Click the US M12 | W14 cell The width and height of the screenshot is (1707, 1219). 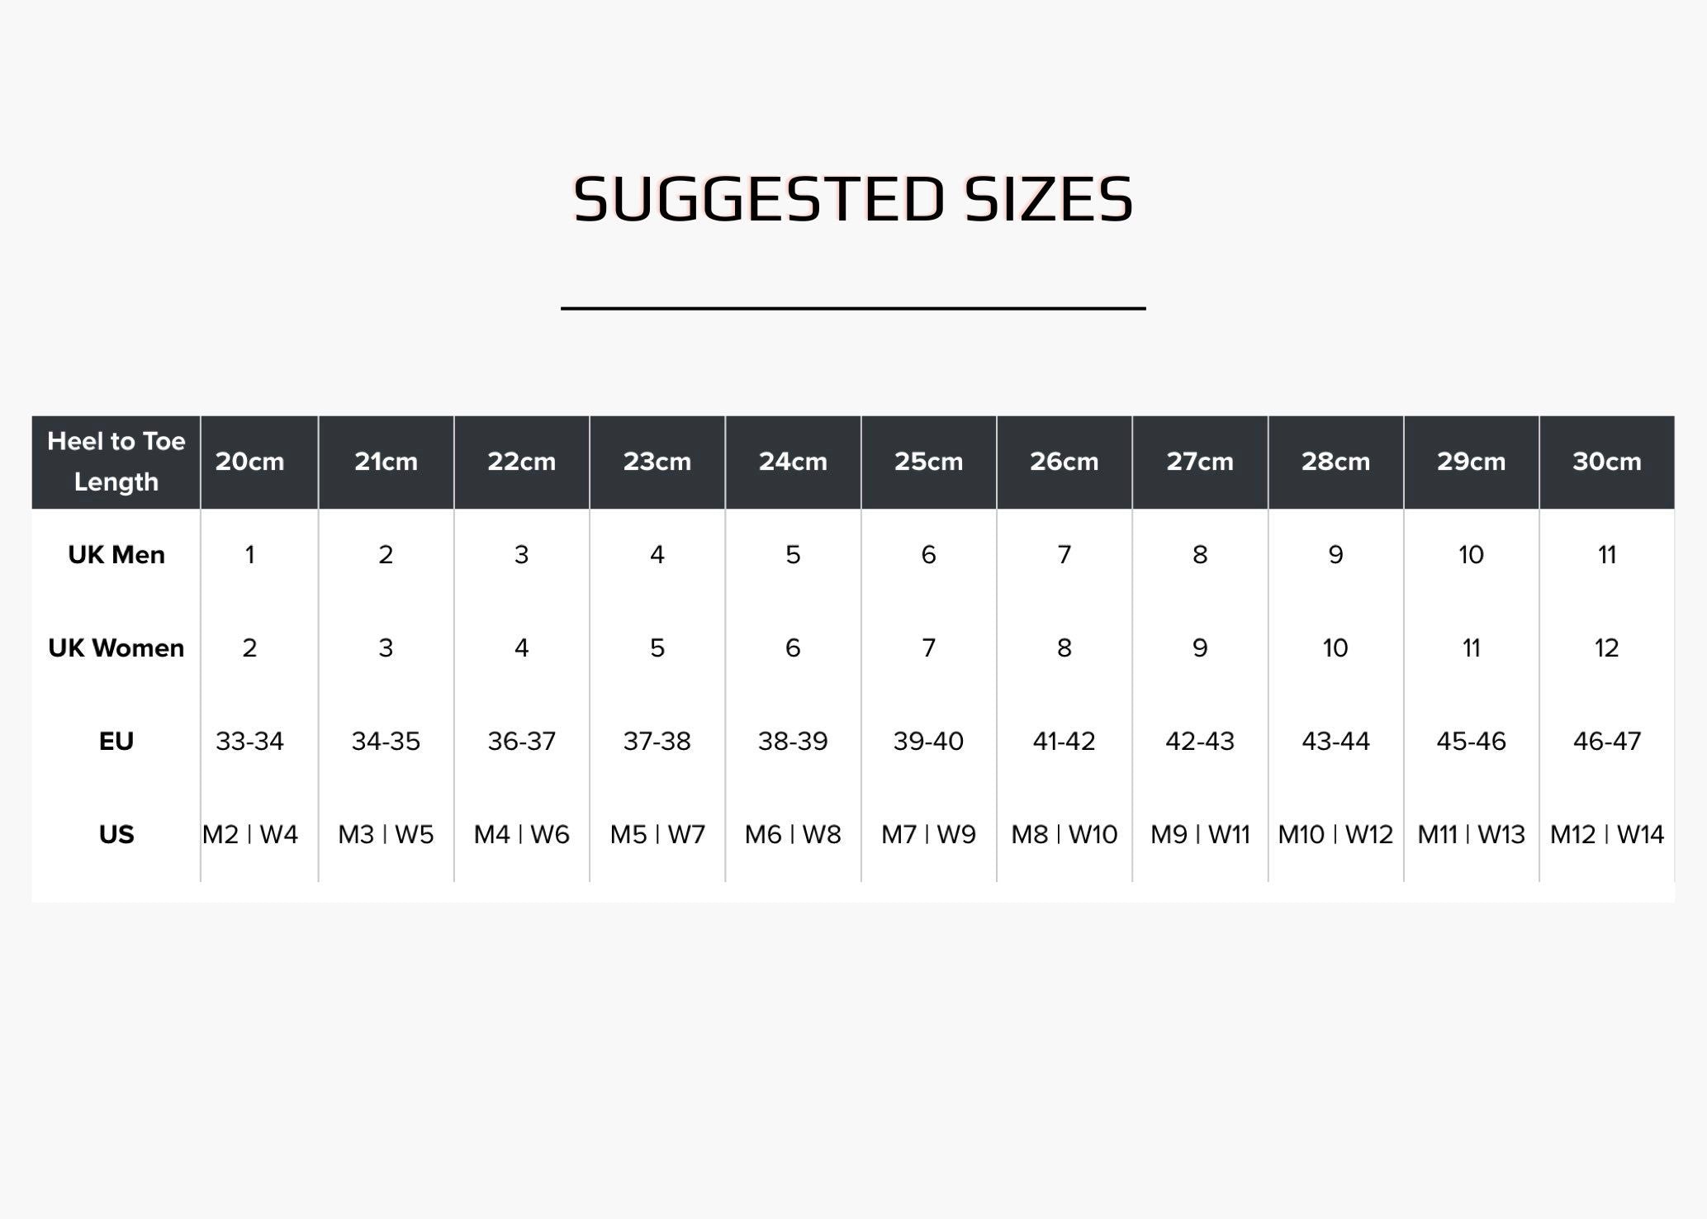coord(1606,835)
